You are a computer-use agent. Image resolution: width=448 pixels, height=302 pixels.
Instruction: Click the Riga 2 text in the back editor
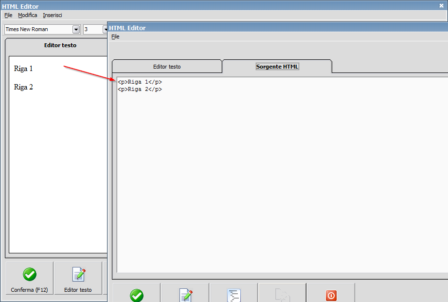click(23, 87)
